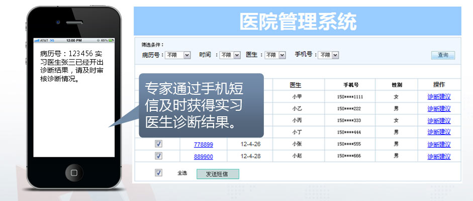The image size is (473, 201).
Task: Open the 病历号 filter dropdown
Action: pos(178,55)
